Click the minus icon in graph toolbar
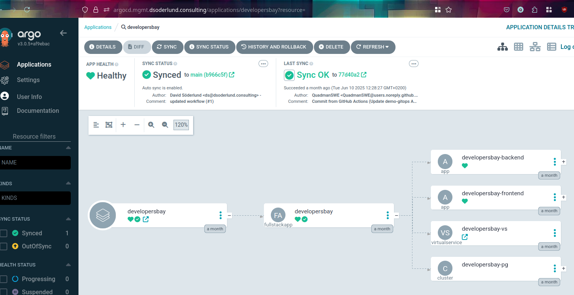This screenshot has height=295, width=574. pos(137,125)
